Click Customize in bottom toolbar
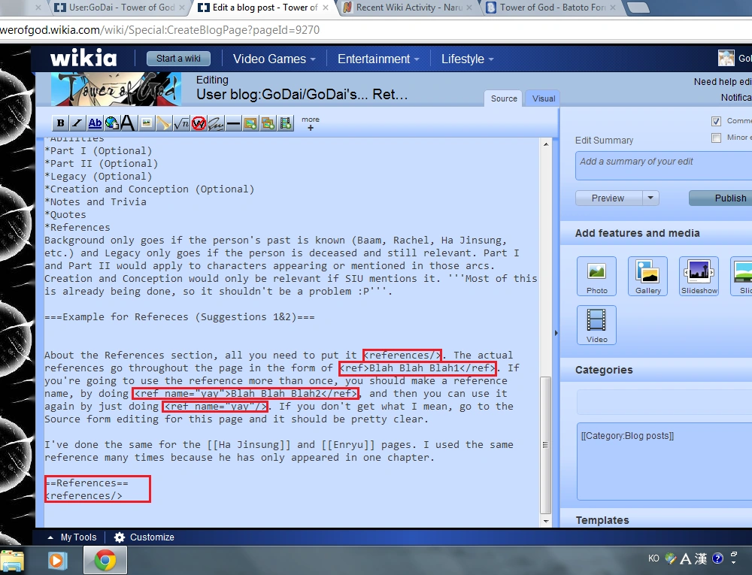The width and height of the screenshot is (752, 575). pos(152,537)
